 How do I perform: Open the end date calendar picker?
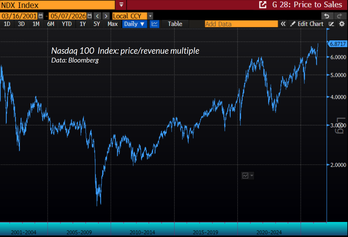point(90,16)
